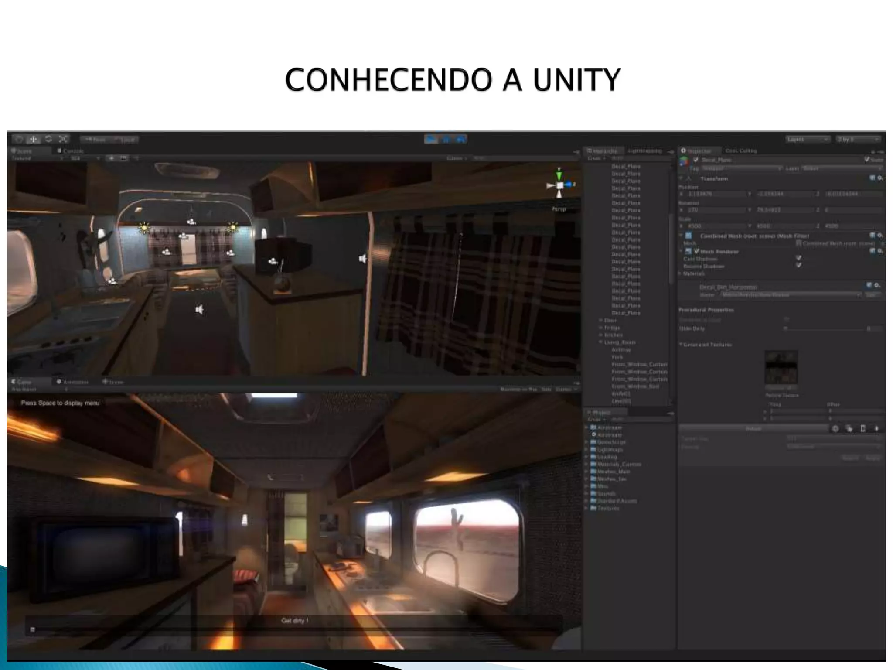This screenshot has width=893, height=670.
Task: Click the speaker audio gizmo near curtain
Action: (x=363, y=259)
